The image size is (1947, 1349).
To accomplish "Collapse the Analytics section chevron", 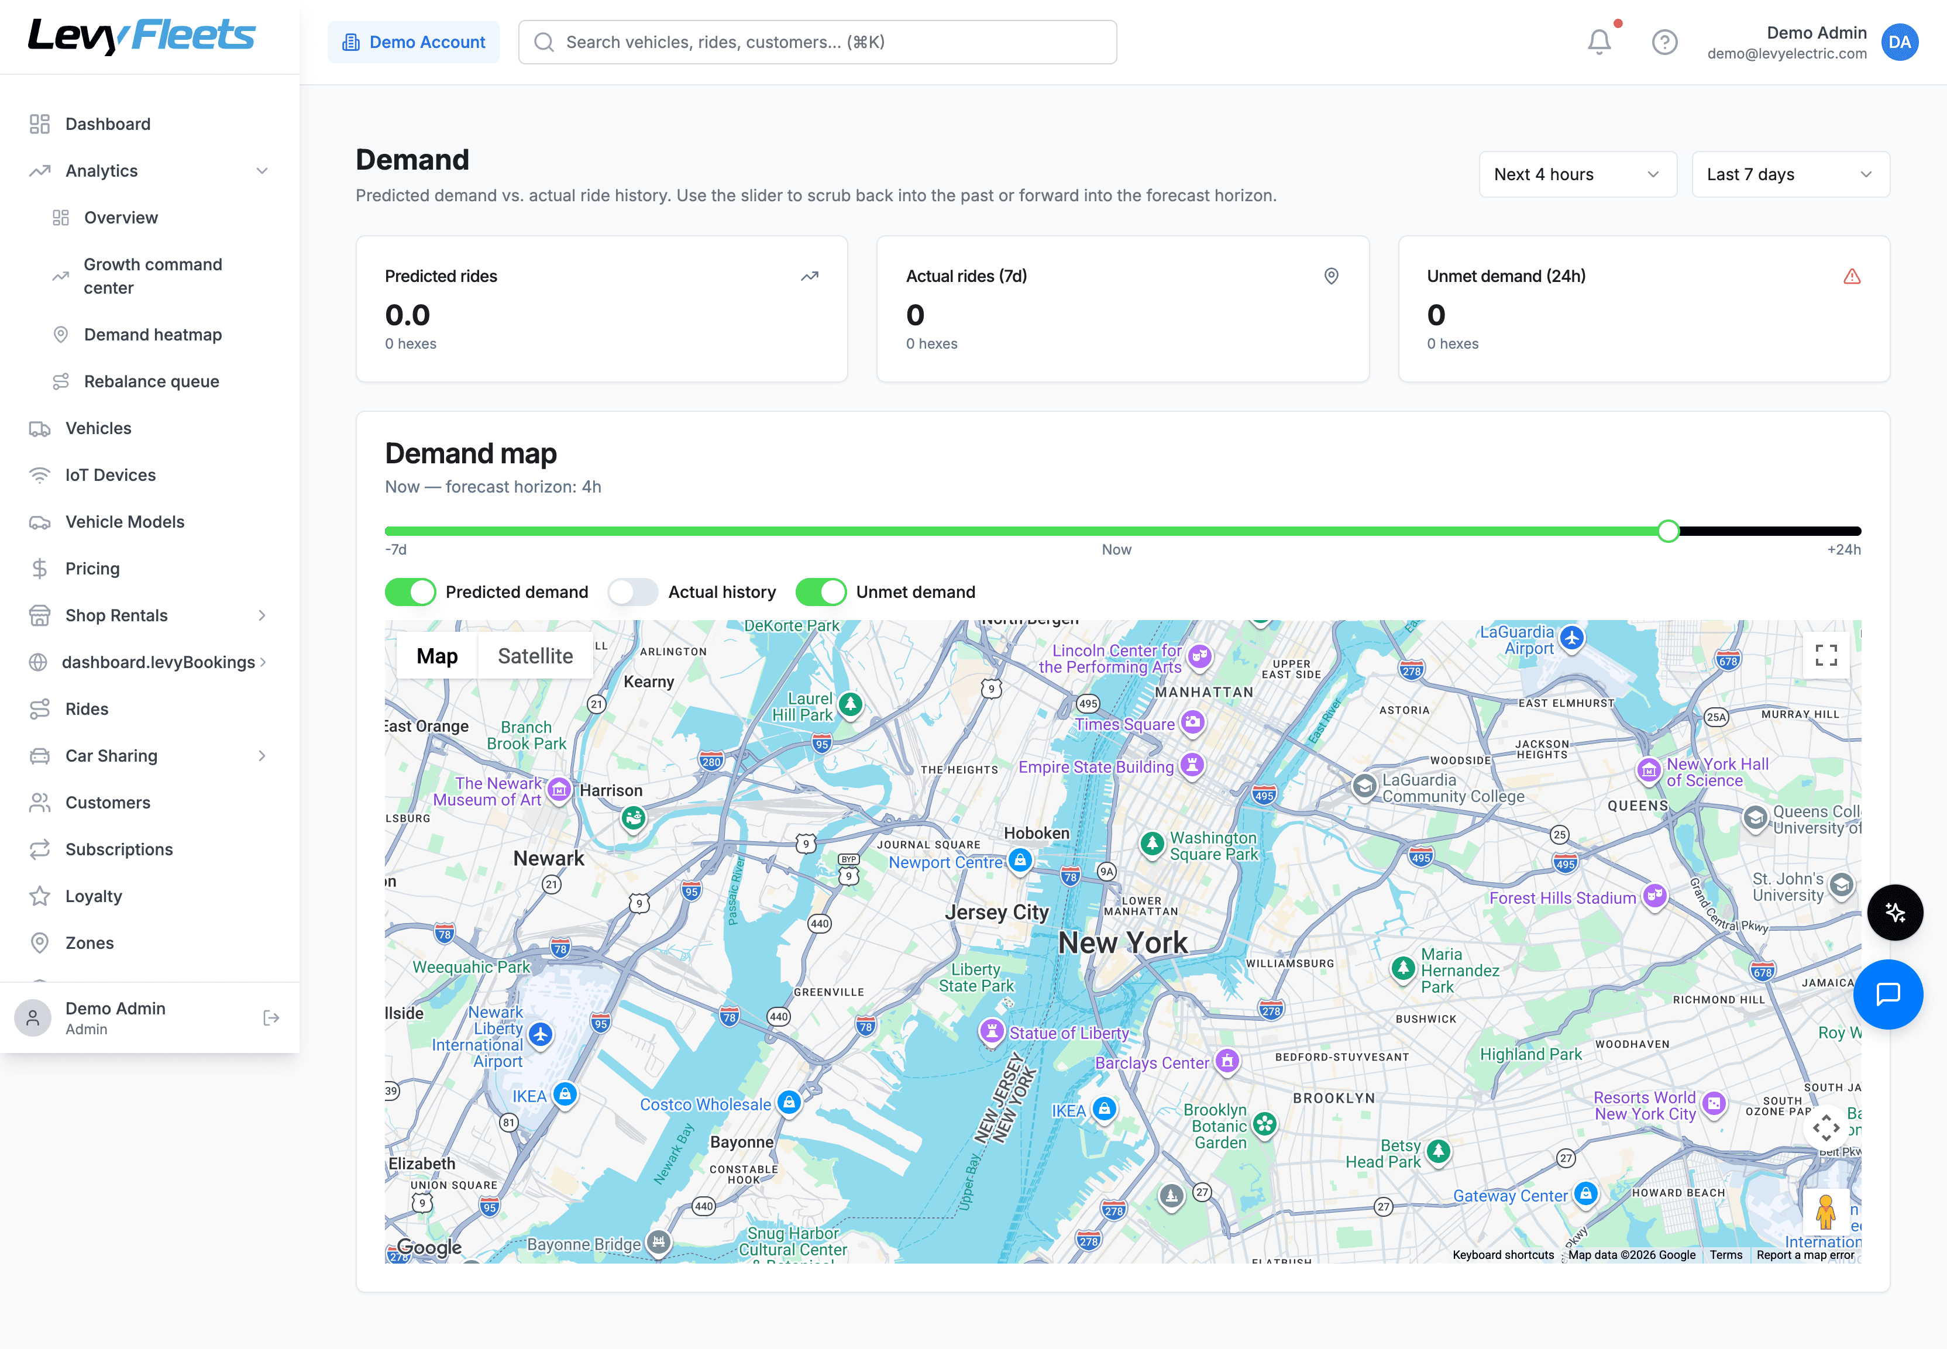I will point(262,171).
